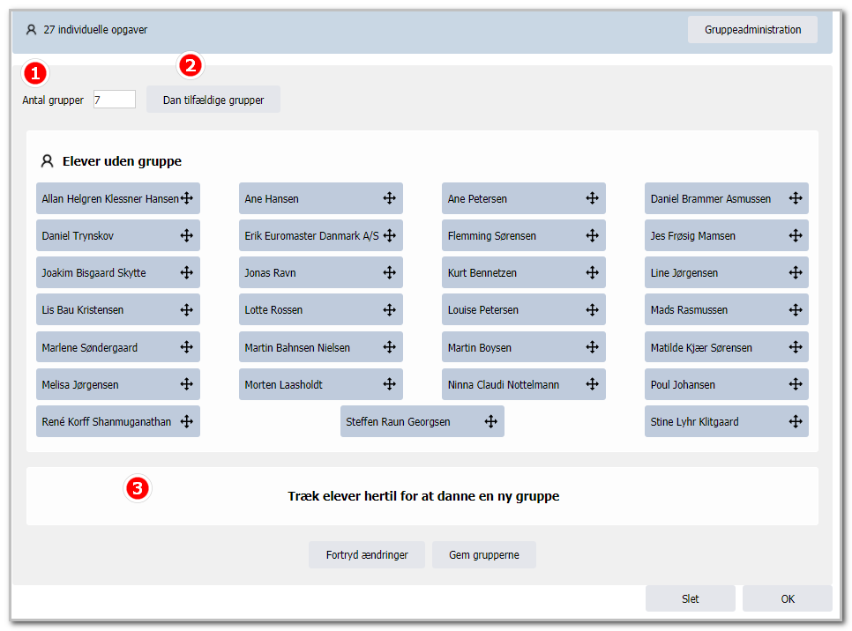The width and height of the screenshot is (852, 631).
Task: Click the move icon next to Morten Laasholdt
Action: click(x=389, y=384)
